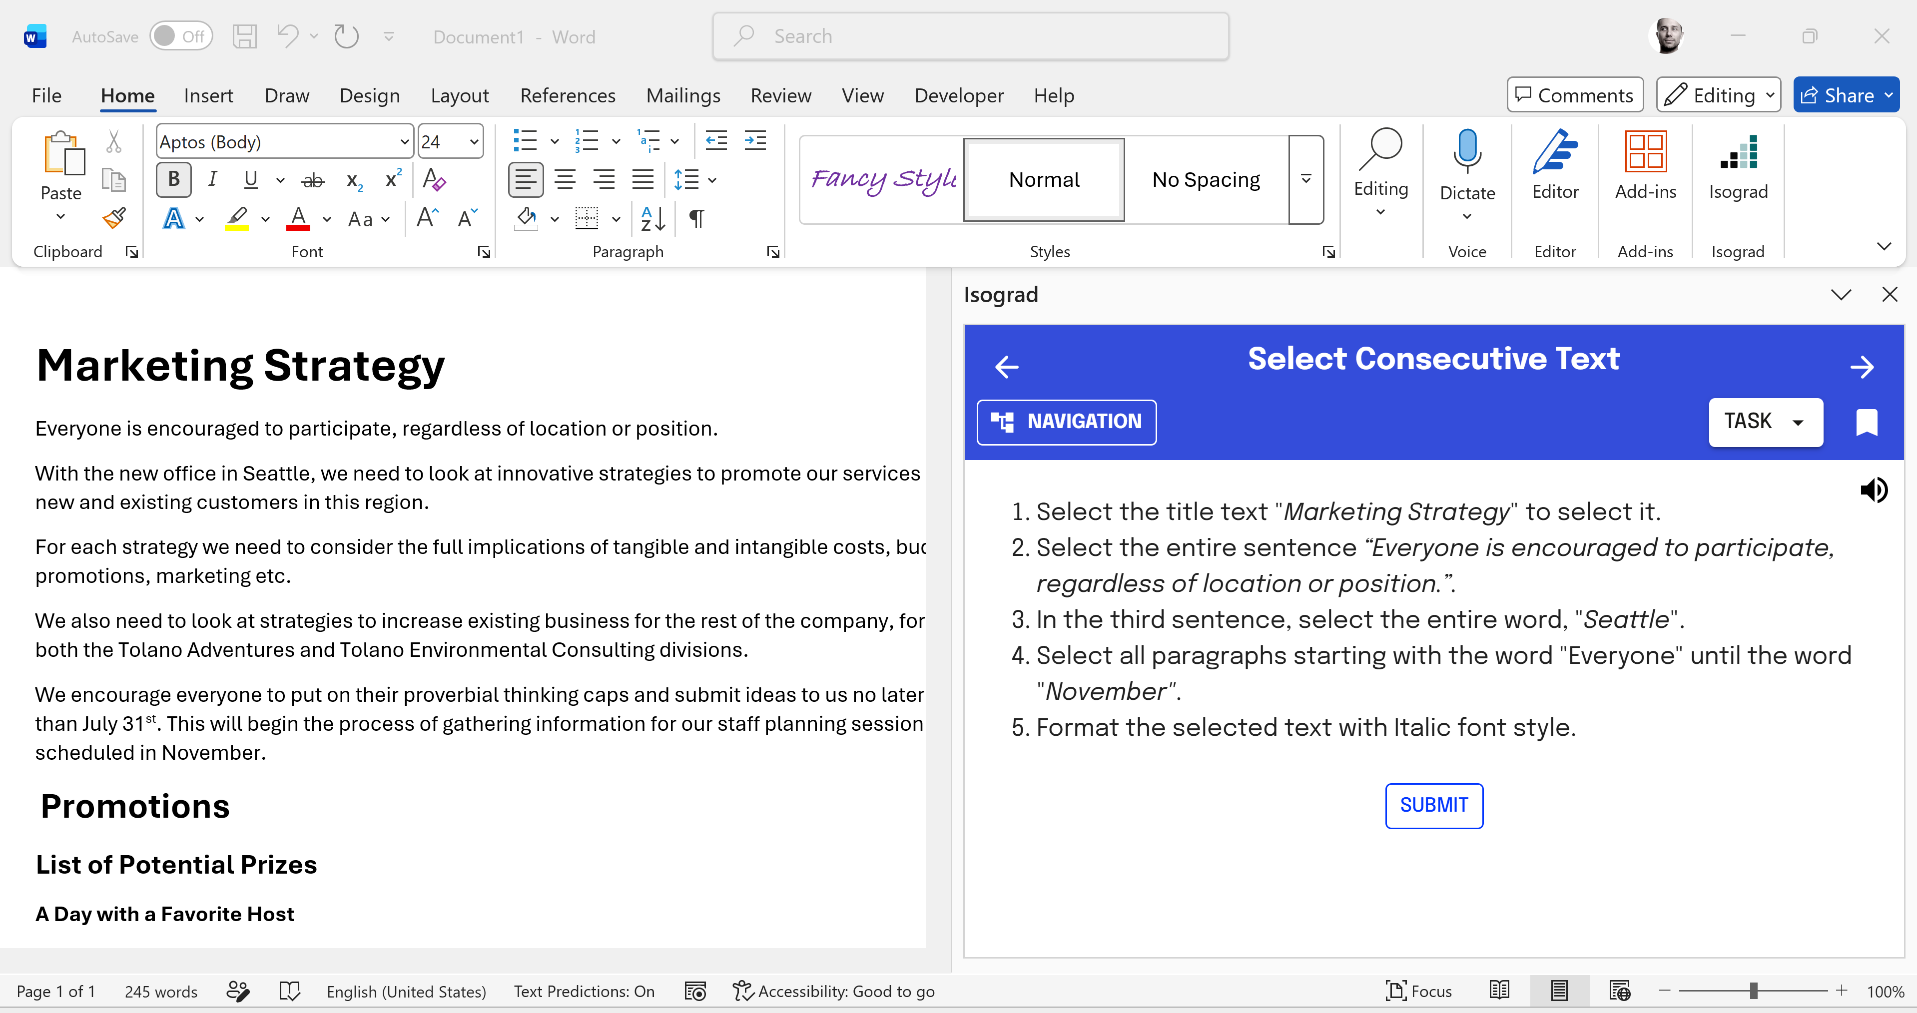Open the Editor proofing tool
Image resolution: width=1917 pixels, height=1013 pixels.
tap(1555, 165)
